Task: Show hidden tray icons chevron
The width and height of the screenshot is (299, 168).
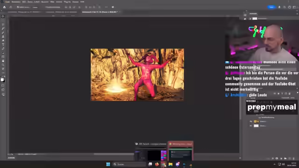Action: (x=274, y=164)
